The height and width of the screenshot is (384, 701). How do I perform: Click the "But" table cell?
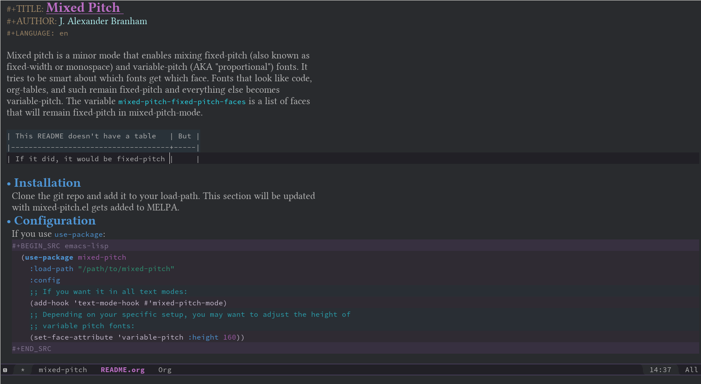(185, 136)
